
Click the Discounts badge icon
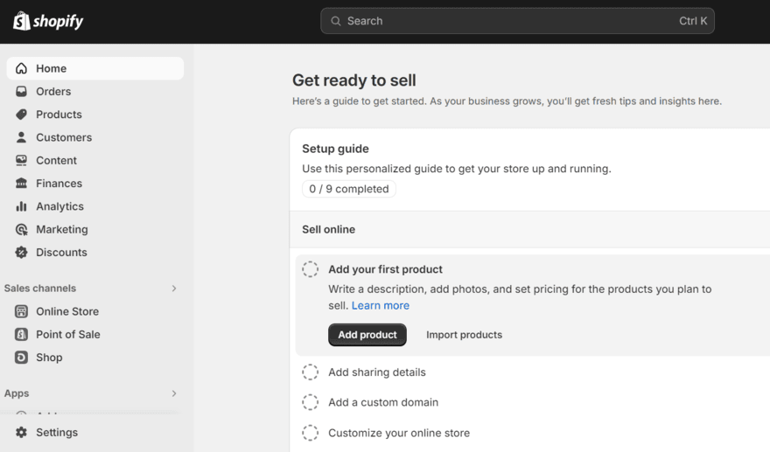[21, 253]
